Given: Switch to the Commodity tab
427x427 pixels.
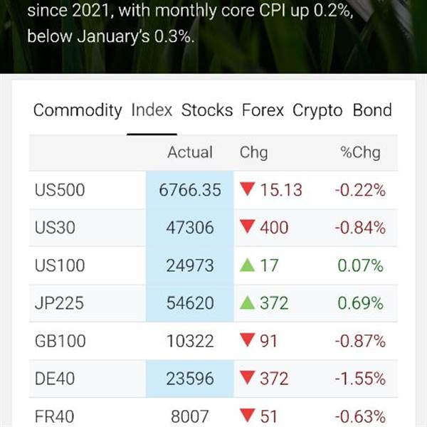Looking at the screenshot, I should click(78, 110).
